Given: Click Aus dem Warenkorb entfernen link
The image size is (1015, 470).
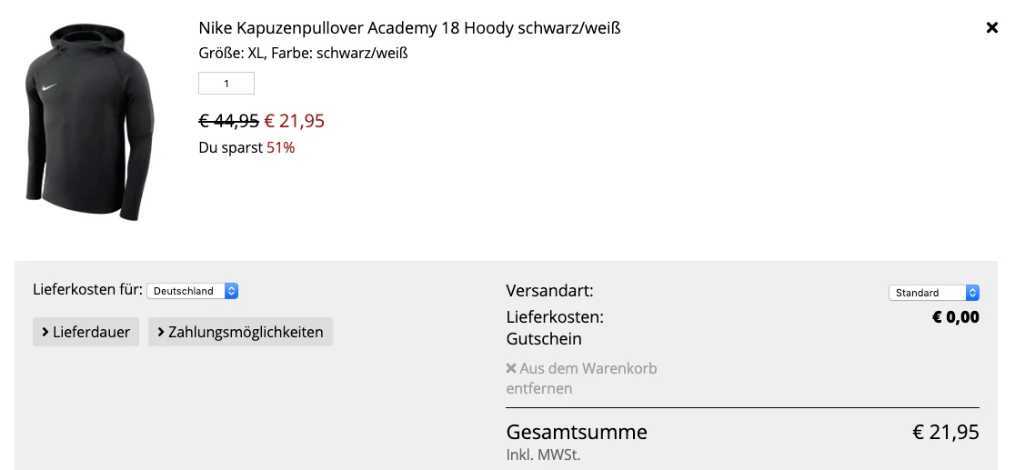Looking at the screenshot, I should click(x=581, y=378).
